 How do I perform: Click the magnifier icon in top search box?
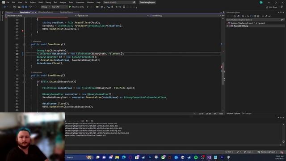click(134, 2)
